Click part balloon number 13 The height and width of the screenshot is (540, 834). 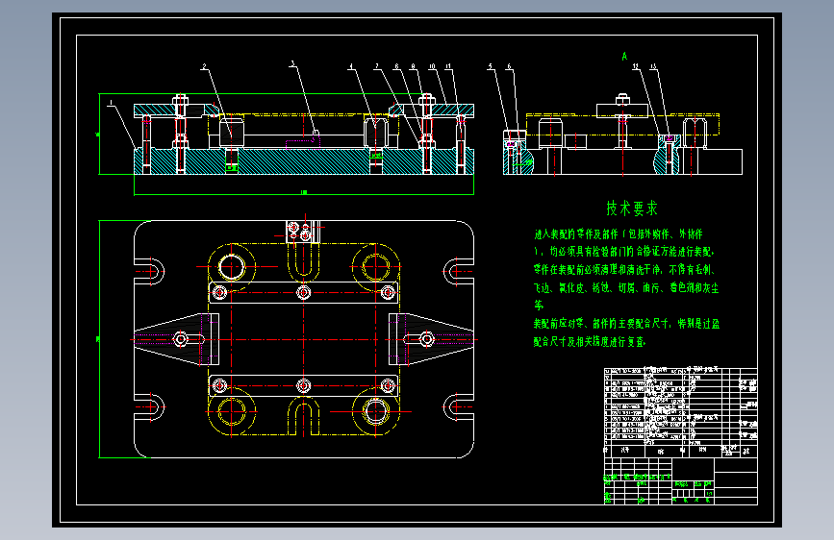pyautogui.click(x=654, y=67)
